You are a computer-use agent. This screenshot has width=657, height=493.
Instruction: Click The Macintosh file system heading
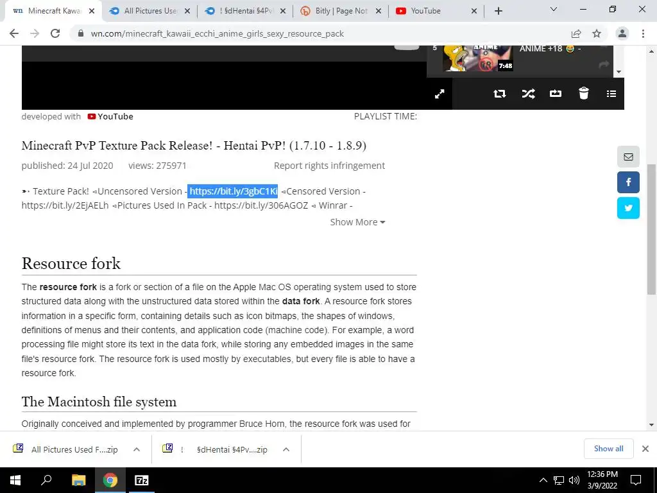[x=99, y=402]
